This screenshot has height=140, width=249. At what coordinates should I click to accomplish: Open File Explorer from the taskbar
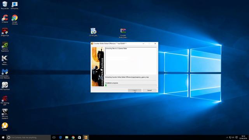(67, 137)
